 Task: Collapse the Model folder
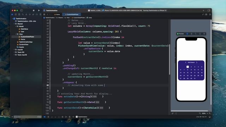click(16, 26)
